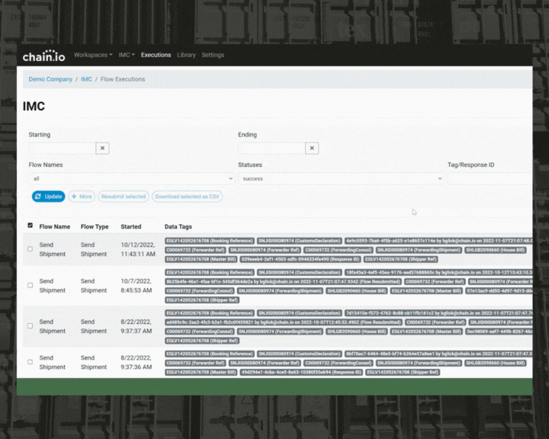Image resolution: width=549 pixels, height=439 pixels.
Task: Click the Response ID tag in 10/12/2022 row
Action: pos(300,259)
